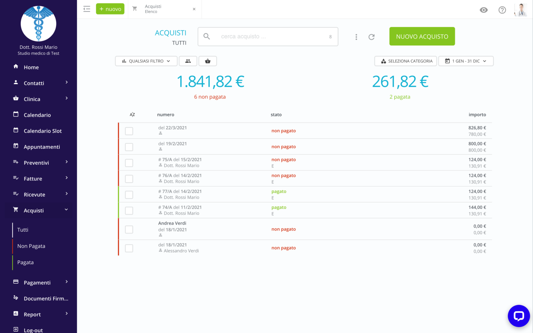Click the people filter icon near Qualsiasi Filtro
The height and width of the screenshot is (333, 533).
point(188,61)
